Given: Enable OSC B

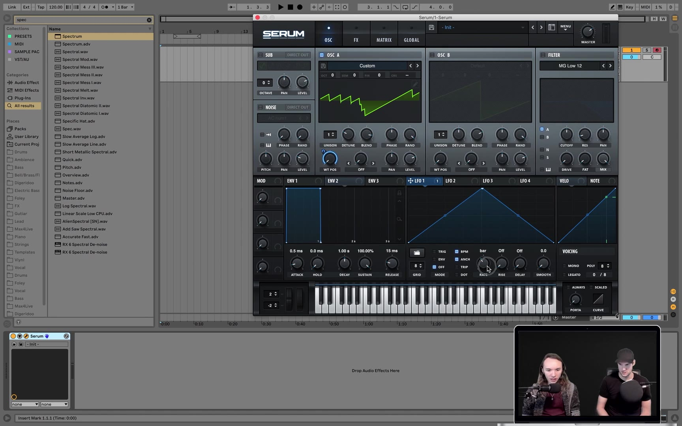Looking at the screenshot, I should (432, 55).
